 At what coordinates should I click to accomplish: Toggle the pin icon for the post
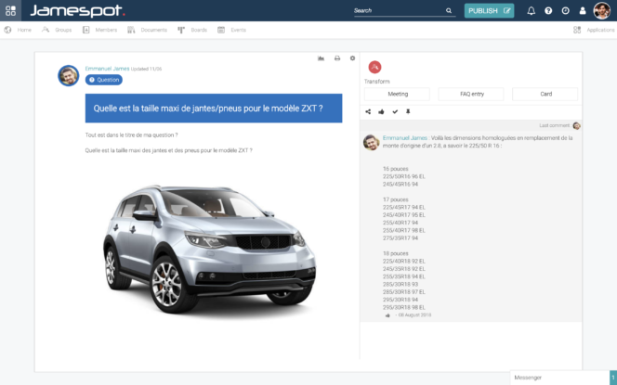[407, 111]
